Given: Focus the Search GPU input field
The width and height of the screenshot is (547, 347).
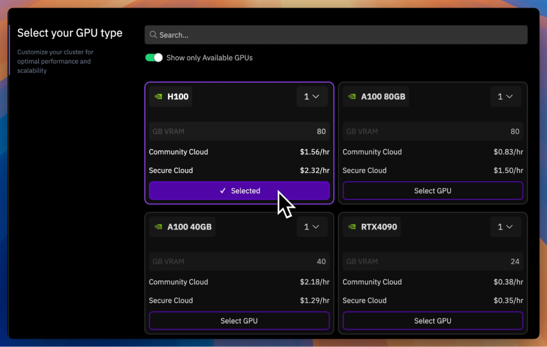Looking at the screenshot, I should tap(336, 35).
